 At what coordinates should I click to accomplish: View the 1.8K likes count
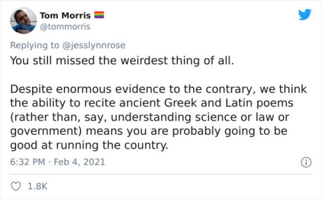(37, 186)
